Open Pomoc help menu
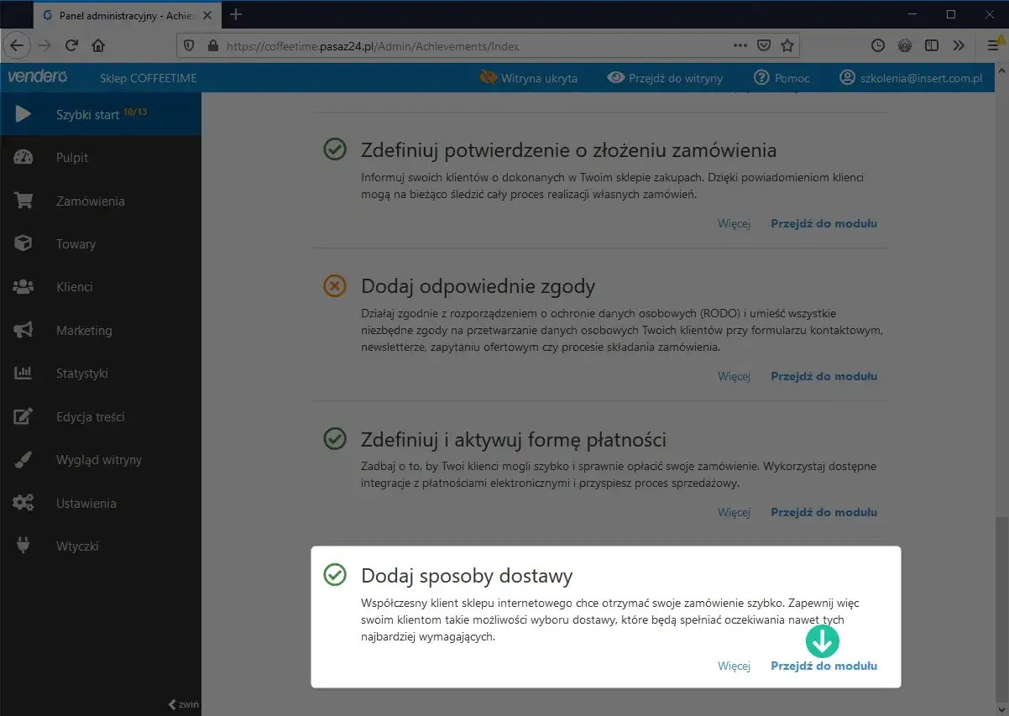Viewport: 1009px width, 716px height. 782,78
